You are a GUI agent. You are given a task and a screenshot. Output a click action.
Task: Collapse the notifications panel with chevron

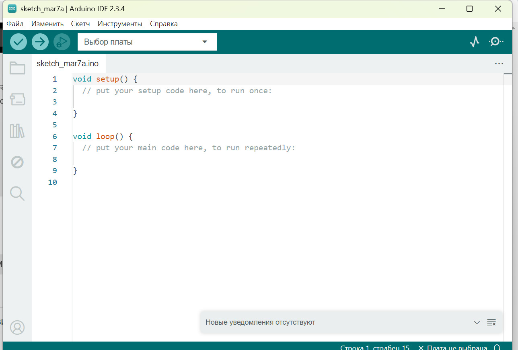(477, 322)
